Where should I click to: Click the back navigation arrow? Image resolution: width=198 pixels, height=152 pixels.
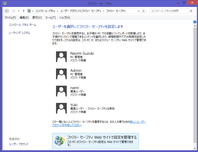(x=7, y=11)
